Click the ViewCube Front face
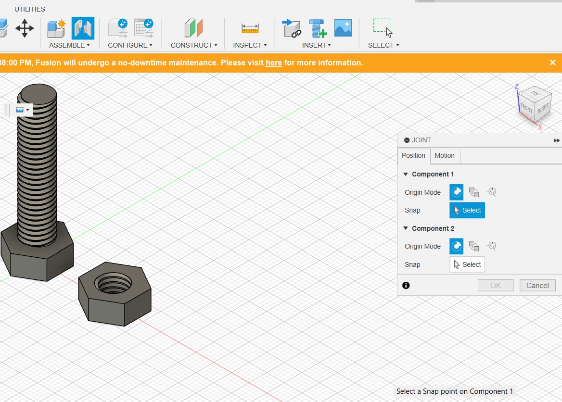 (526, 108)
